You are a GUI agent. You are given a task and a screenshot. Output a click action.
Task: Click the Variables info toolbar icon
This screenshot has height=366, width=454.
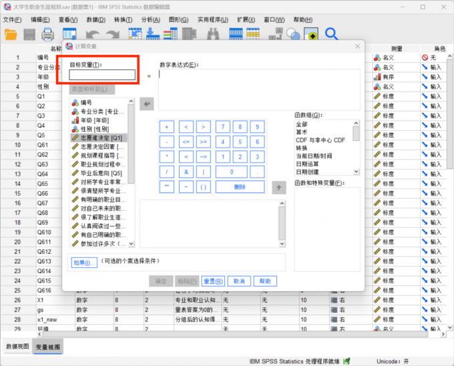170,34
